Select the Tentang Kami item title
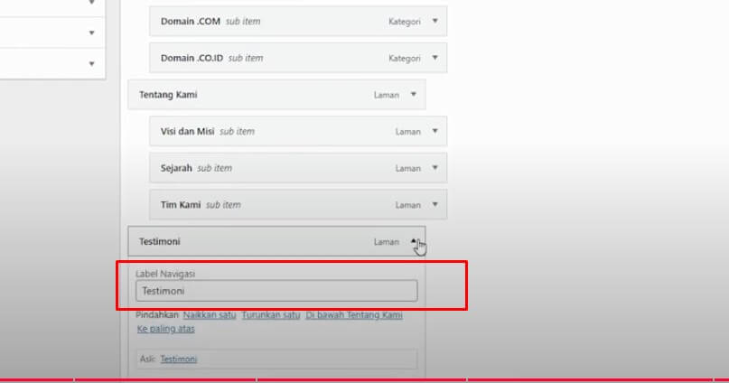Image resolution: width=729 pixels, height=383 pixels. point(168,95)
